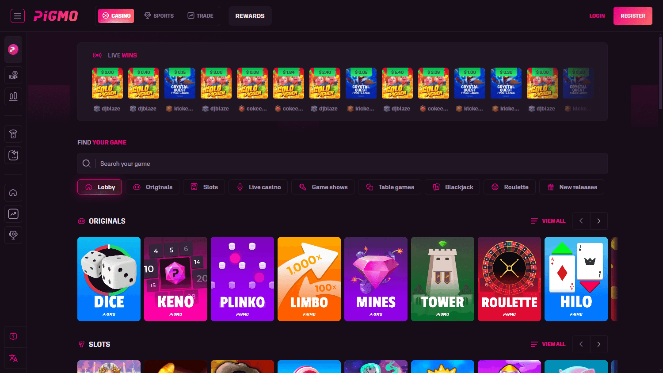This screenshot has width=663, height=373.
Task: Select the Originals category
Action: click(x=152, y=187)
